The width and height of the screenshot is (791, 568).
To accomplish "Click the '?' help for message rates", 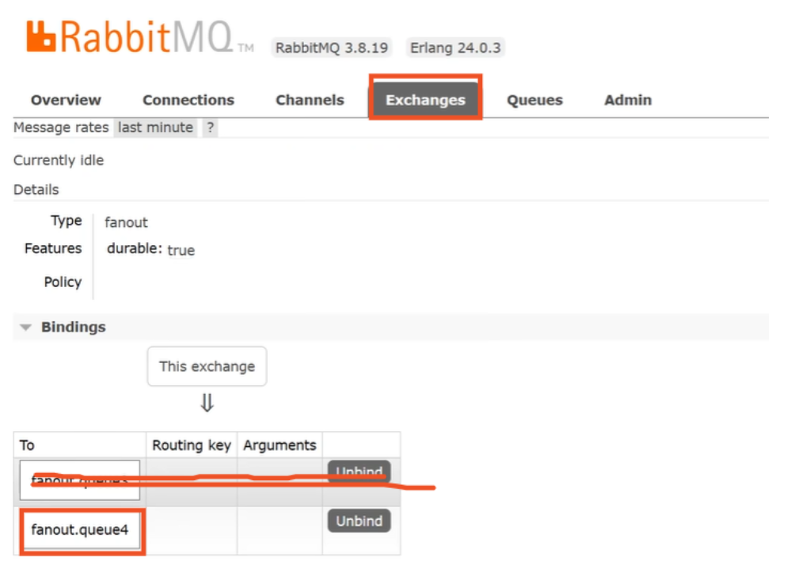I will coord(211,127).
